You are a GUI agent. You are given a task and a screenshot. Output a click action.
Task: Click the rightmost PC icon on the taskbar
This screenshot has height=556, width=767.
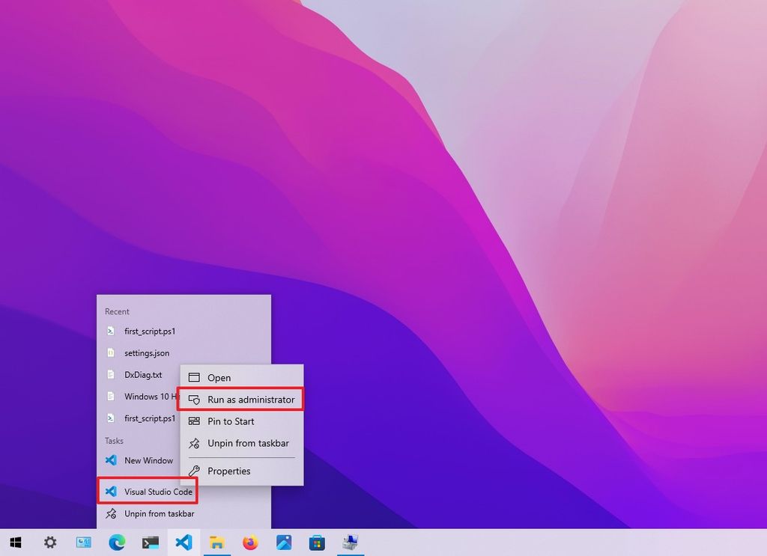(351, 542)
